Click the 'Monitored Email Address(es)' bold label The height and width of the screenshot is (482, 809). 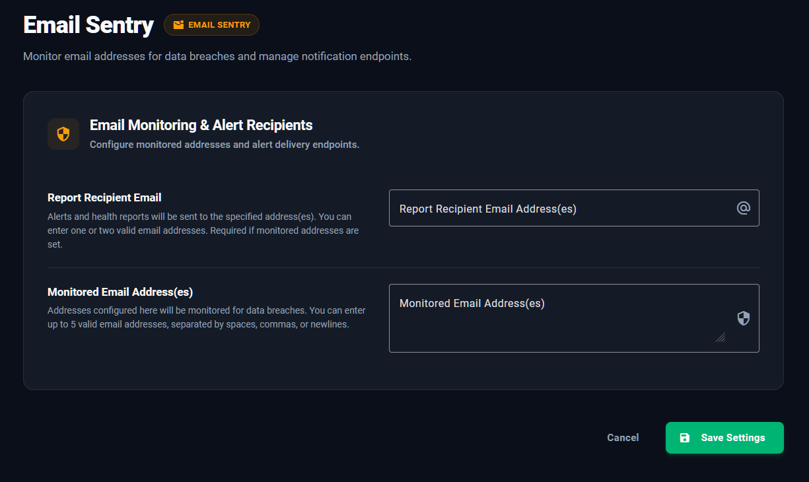click(120, 292)
